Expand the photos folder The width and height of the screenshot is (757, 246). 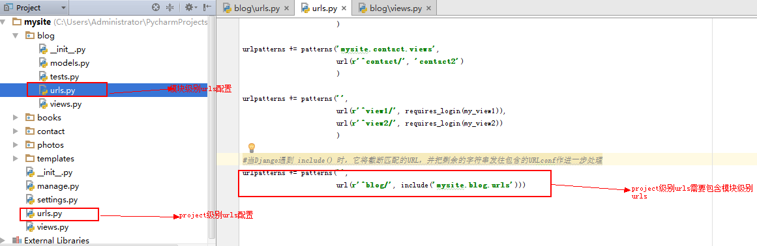point(16,145)
